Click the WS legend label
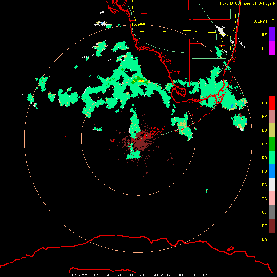 click(x=264, y=171)
